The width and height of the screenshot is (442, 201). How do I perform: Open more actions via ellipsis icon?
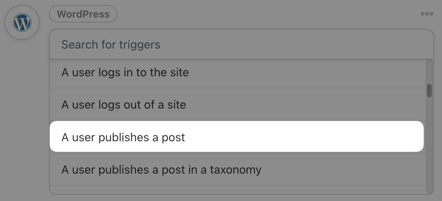427,14
